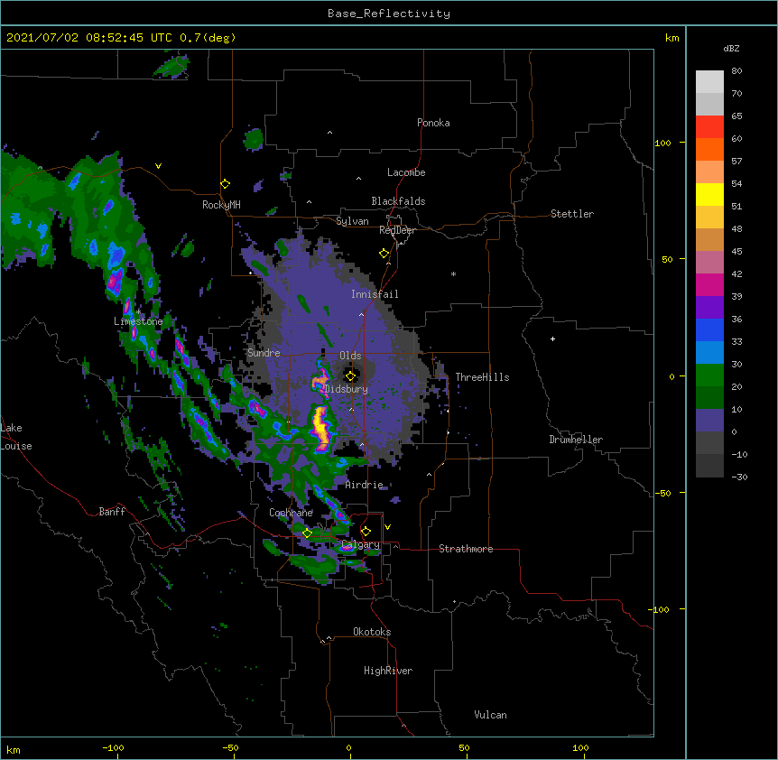Viewport: 778px width, 760px height.
Task: Click the HighRiver town label
Action: pyautogui.click(x=388, y=671)
